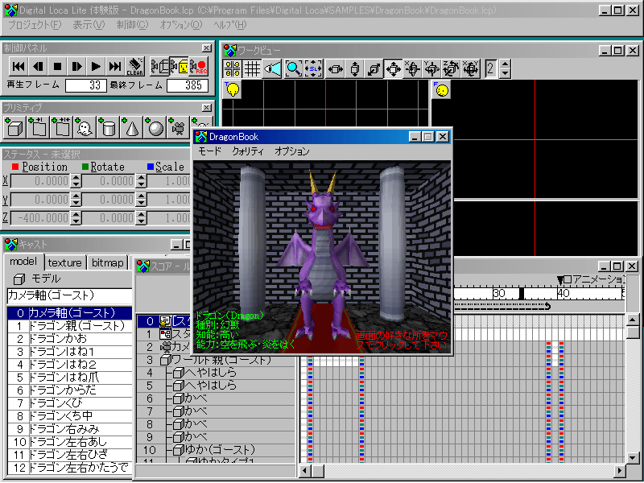644x483 pixels.
Task: Select the magnifier zoom tool
Action: pyautogui.click(x=293, y=68)
